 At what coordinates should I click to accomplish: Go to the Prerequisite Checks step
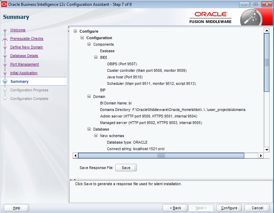pos(26,38)
